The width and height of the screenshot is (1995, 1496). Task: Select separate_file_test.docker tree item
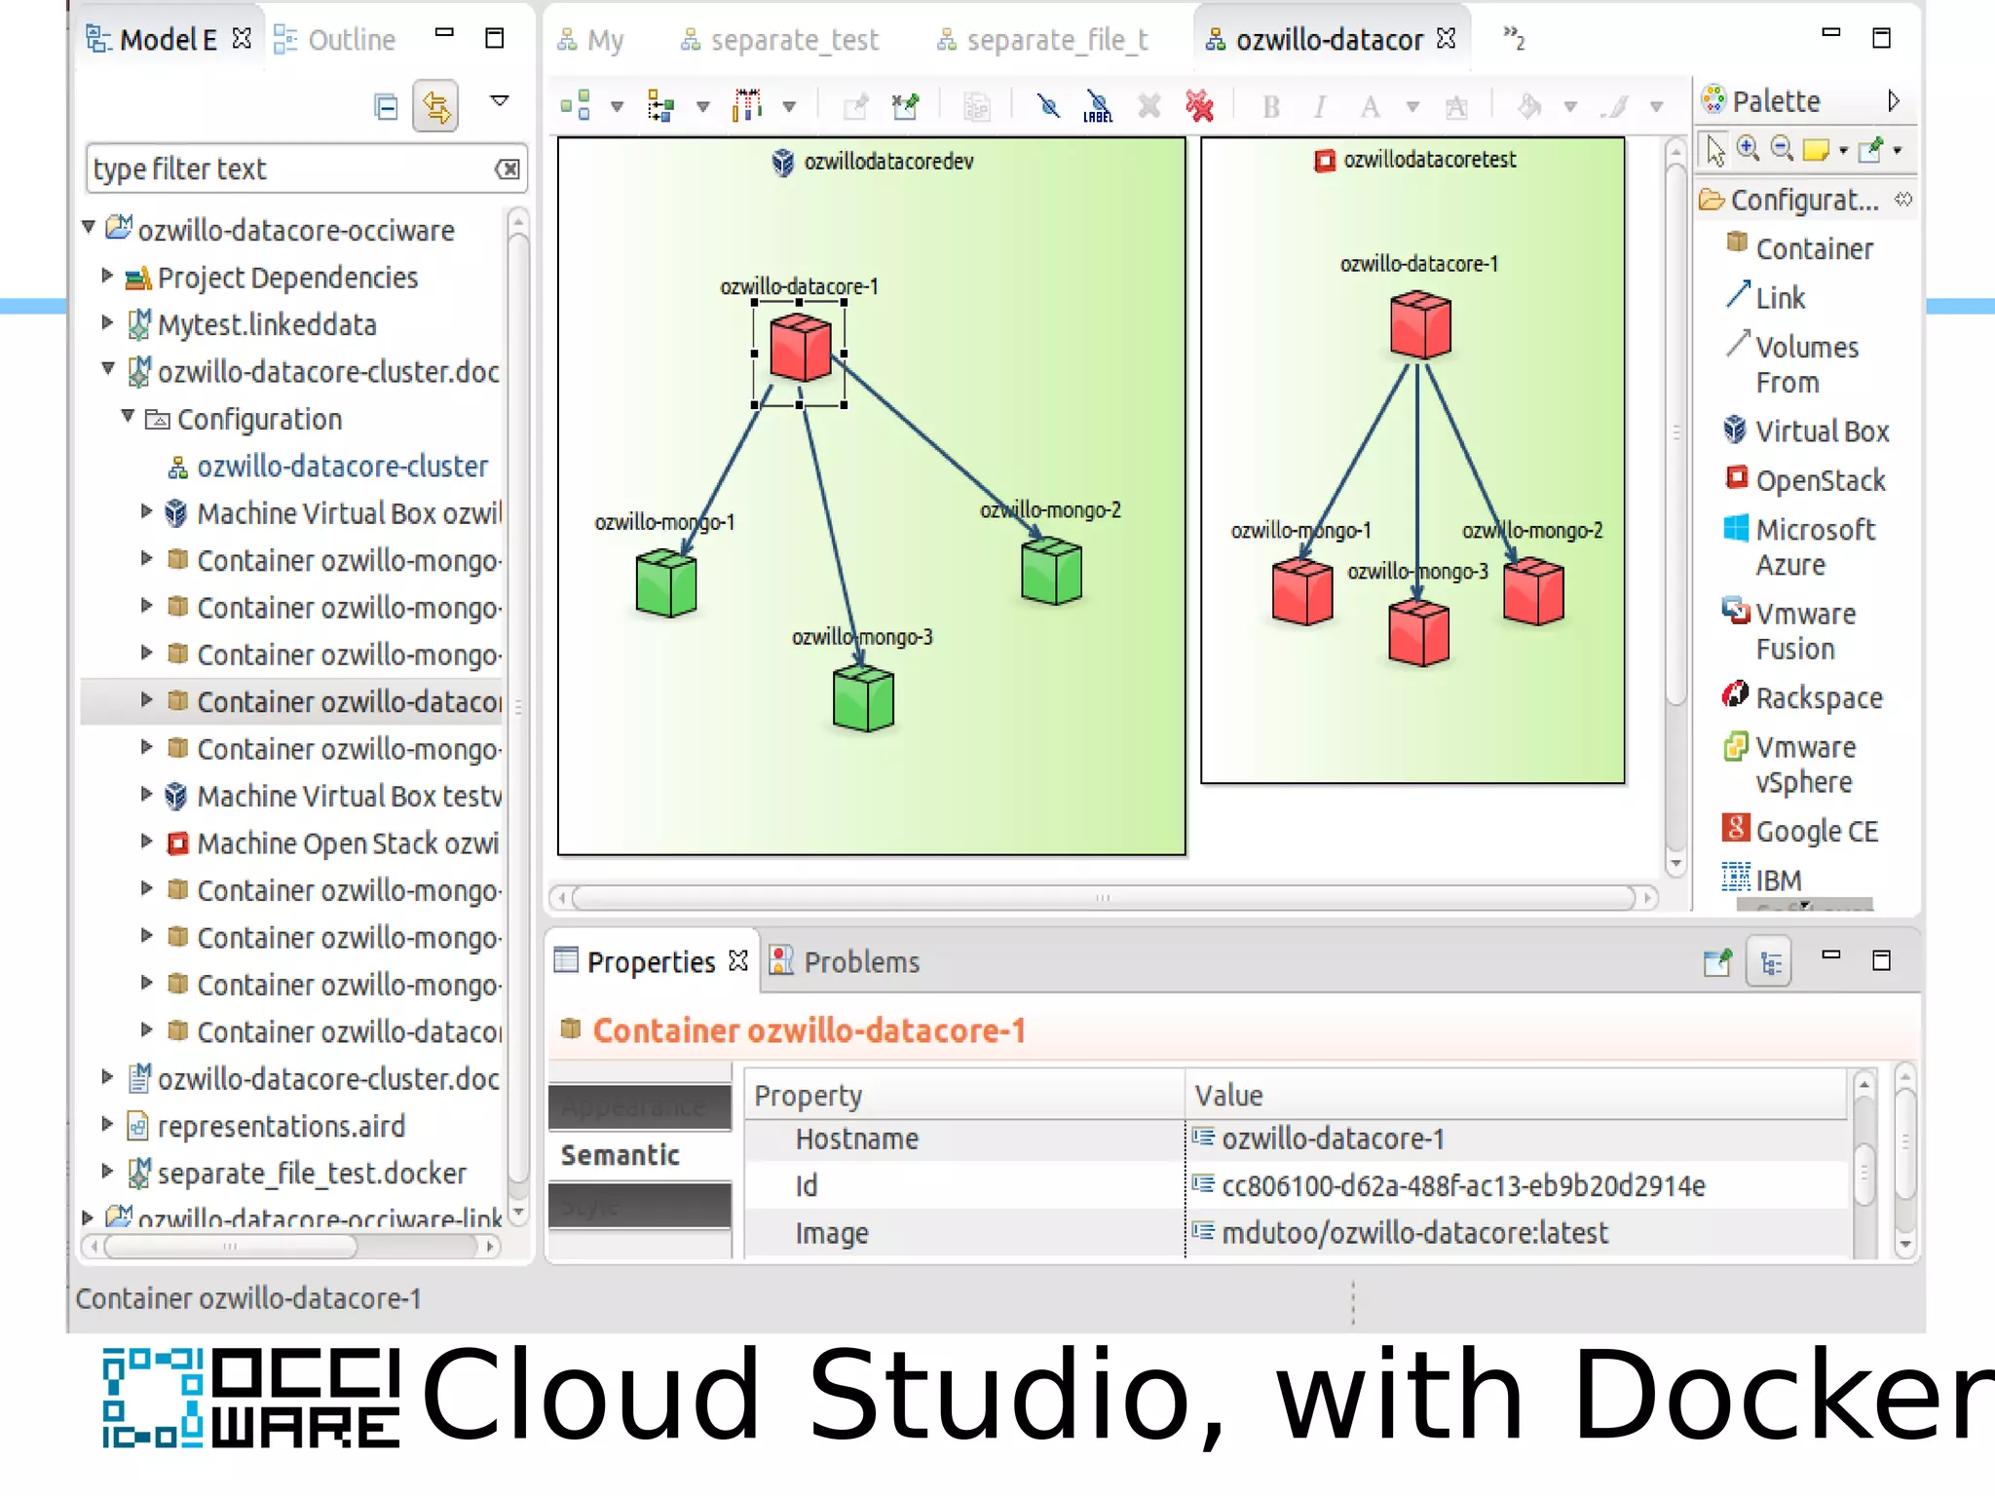click(x=298, y=1173)
